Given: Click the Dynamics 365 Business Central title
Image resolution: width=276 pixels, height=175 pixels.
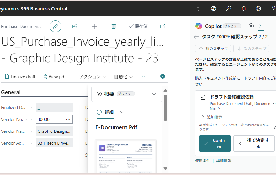Looking at the screenshot, I should click(34, 9).
